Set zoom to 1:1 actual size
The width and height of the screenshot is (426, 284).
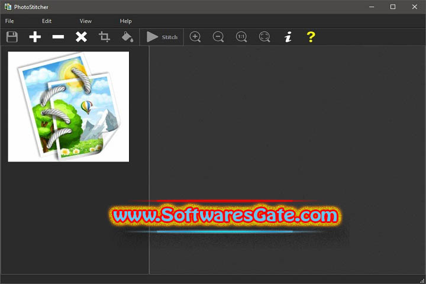pos(241,37)
